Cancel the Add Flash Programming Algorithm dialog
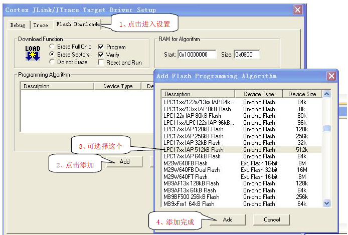 click(x=272, y=219)
